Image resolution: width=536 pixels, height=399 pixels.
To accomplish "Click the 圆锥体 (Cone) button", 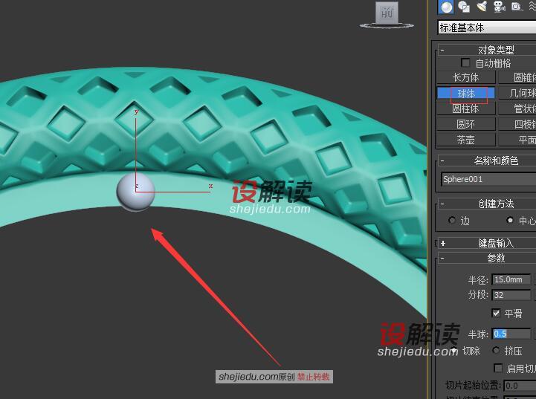I will 517,77.
